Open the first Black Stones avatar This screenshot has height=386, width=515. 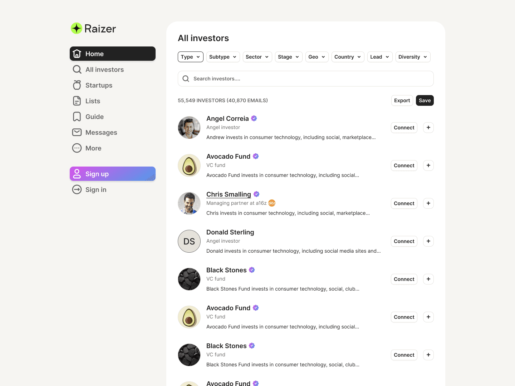[x=189, y=279]
